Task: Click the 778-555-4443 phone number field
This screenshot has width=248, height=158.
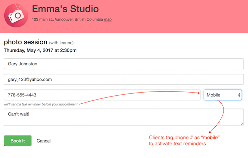Action: coord(102,95)
